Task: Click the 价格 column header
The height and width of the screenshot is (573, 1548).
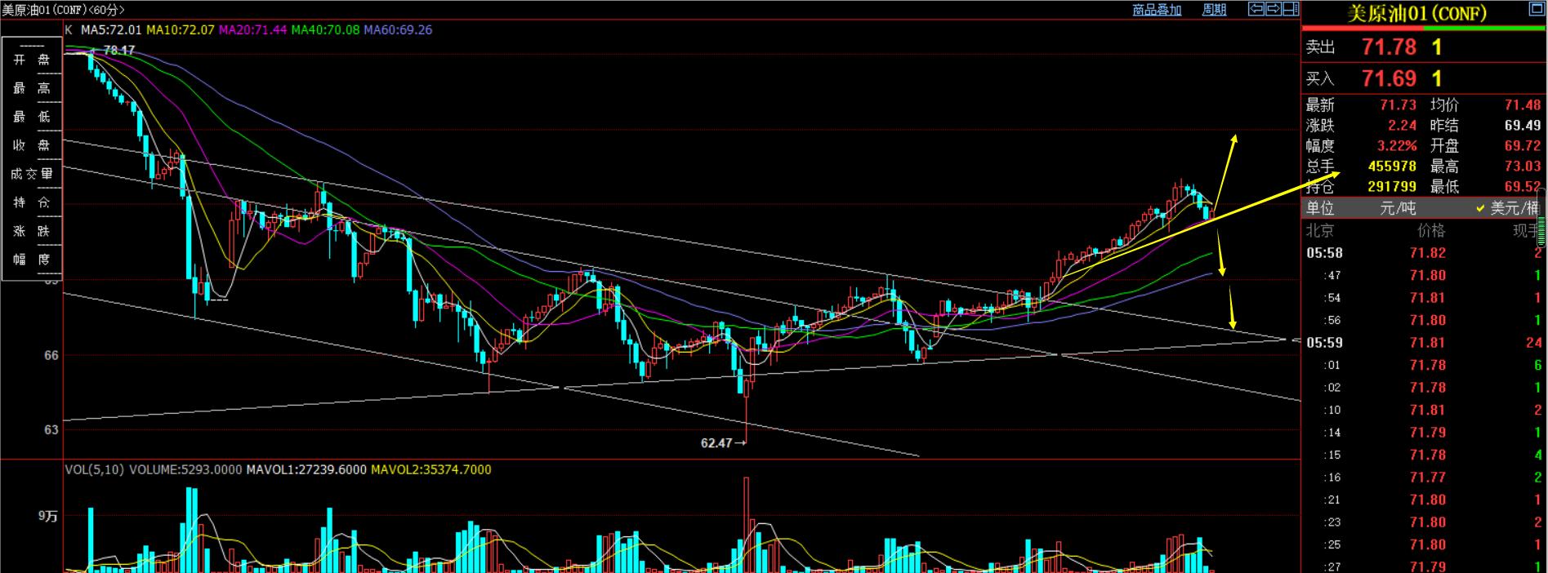Action: click(x=1431, y=230)
